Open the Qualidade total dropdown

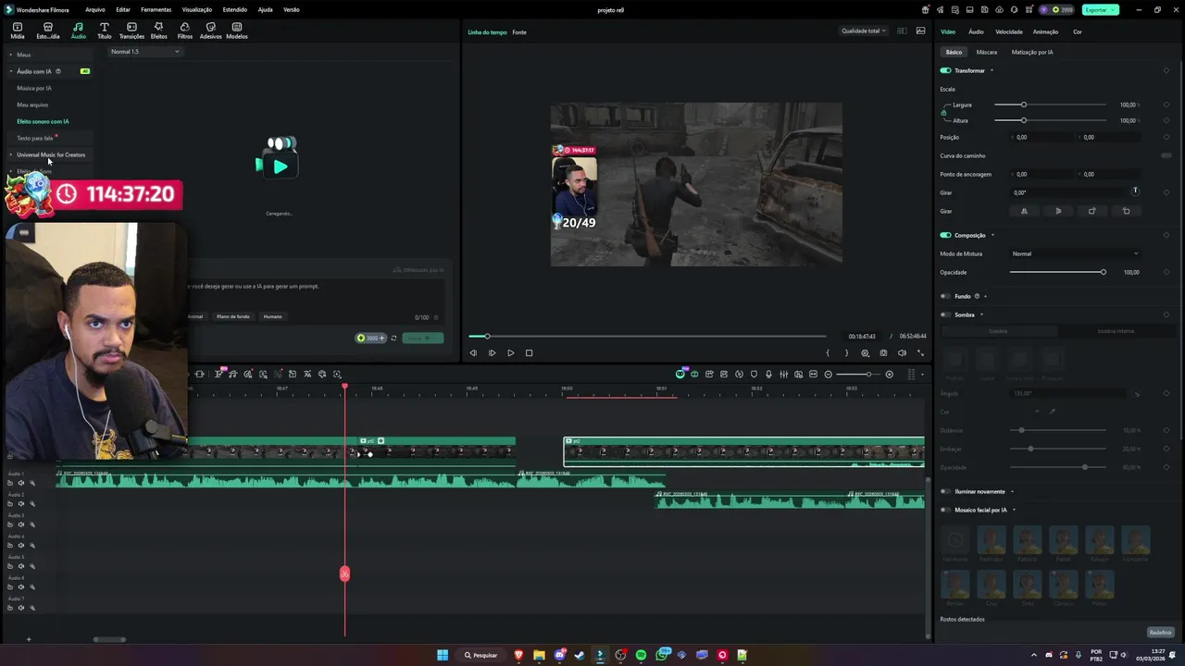(863, 31)
